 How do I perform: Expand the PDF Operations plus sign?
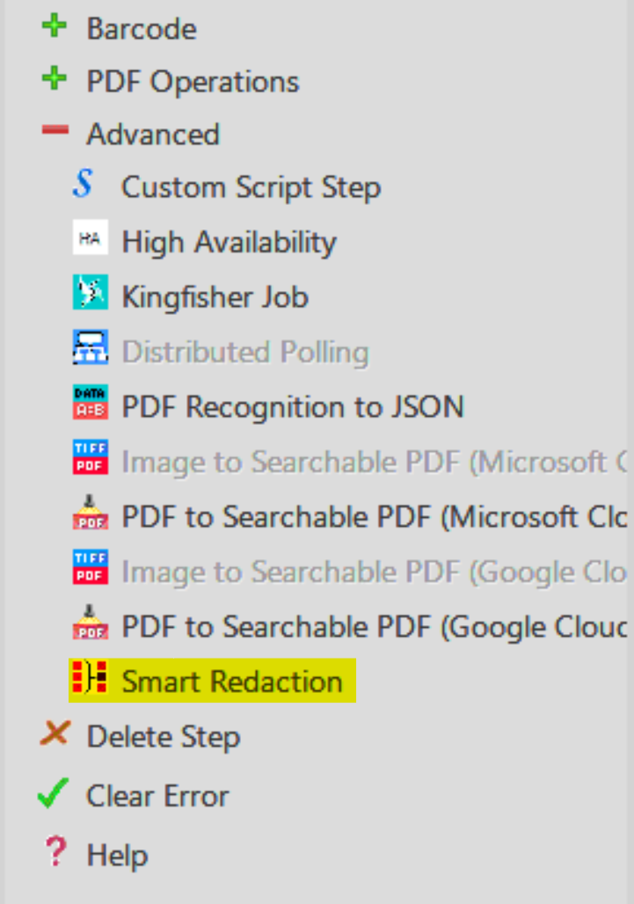click(x=55, y=78)
